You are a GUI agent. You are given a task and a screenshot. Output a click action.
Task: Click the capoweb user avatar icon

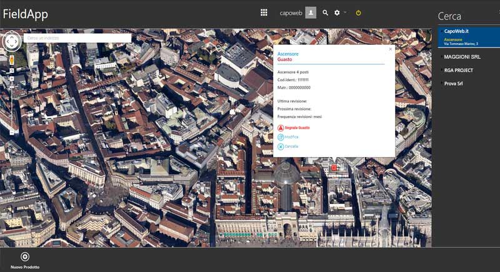pyautogui.click(x=311, y=12)
